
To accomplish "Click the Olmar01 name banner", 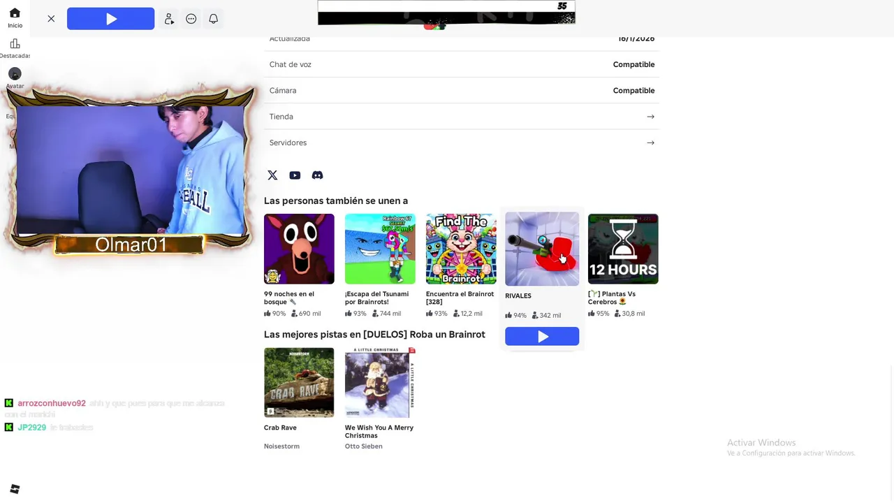I will [130, 245].
